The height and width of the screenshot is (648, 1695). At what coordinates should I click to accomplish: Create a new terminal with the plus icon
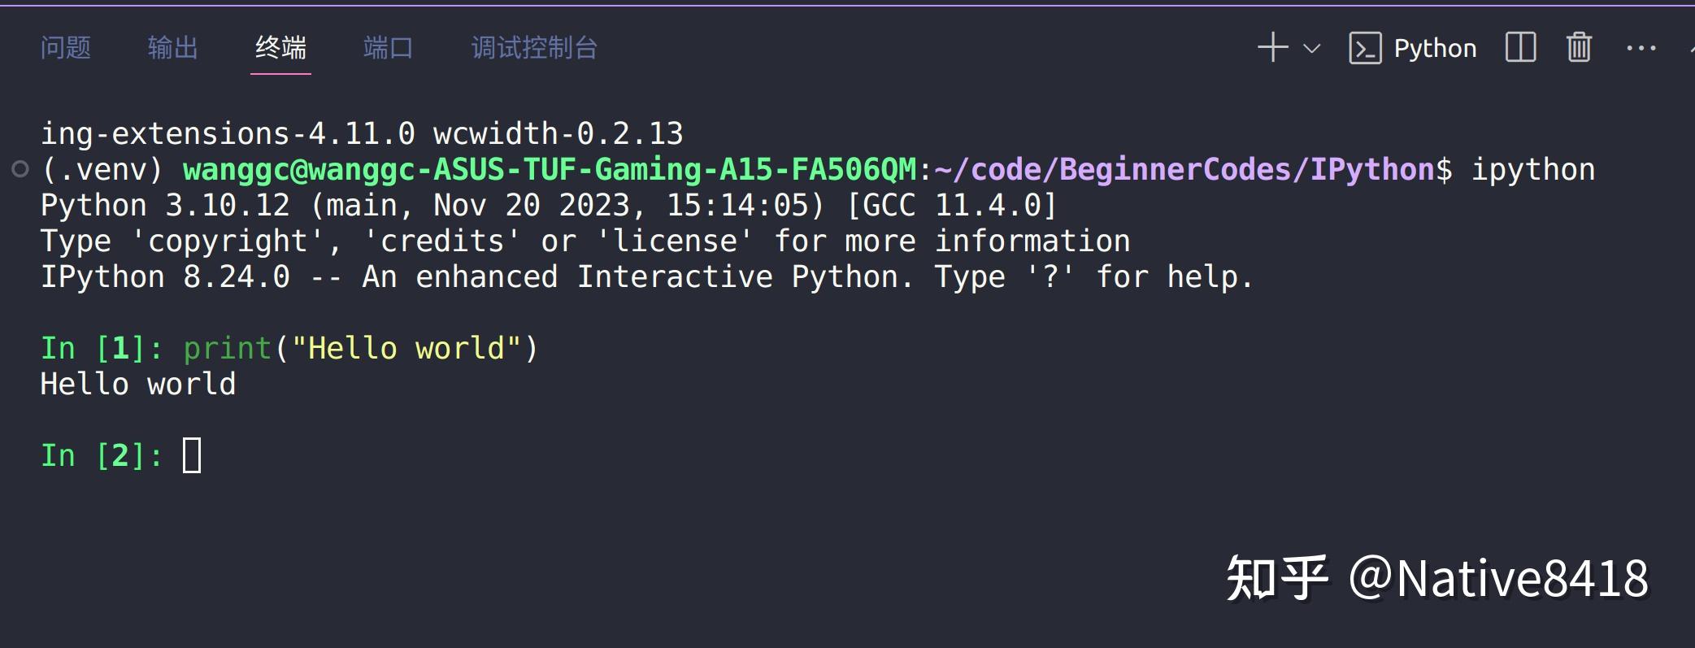pyautogui.click(x=1272, y=48)
